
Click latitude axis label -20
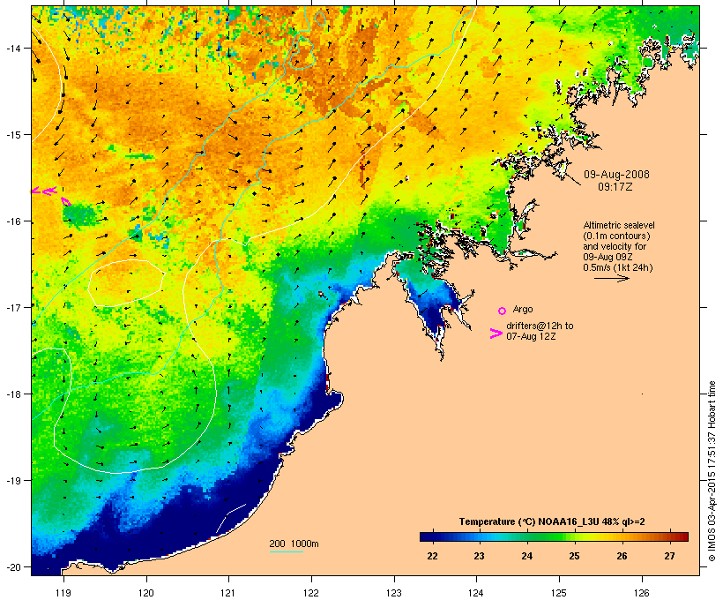[12, 566]
